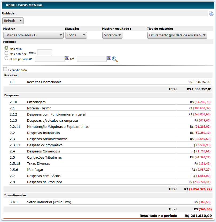This screenshot has width=216, height=222.
Task: Open the Unidade dropdown showing Beiruth
Action: [x=13, y=21]
